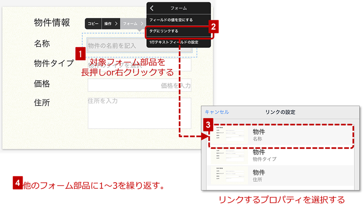Select コピー in the popup toolbar
Screen dimensions: 363x211
[93, 24]
